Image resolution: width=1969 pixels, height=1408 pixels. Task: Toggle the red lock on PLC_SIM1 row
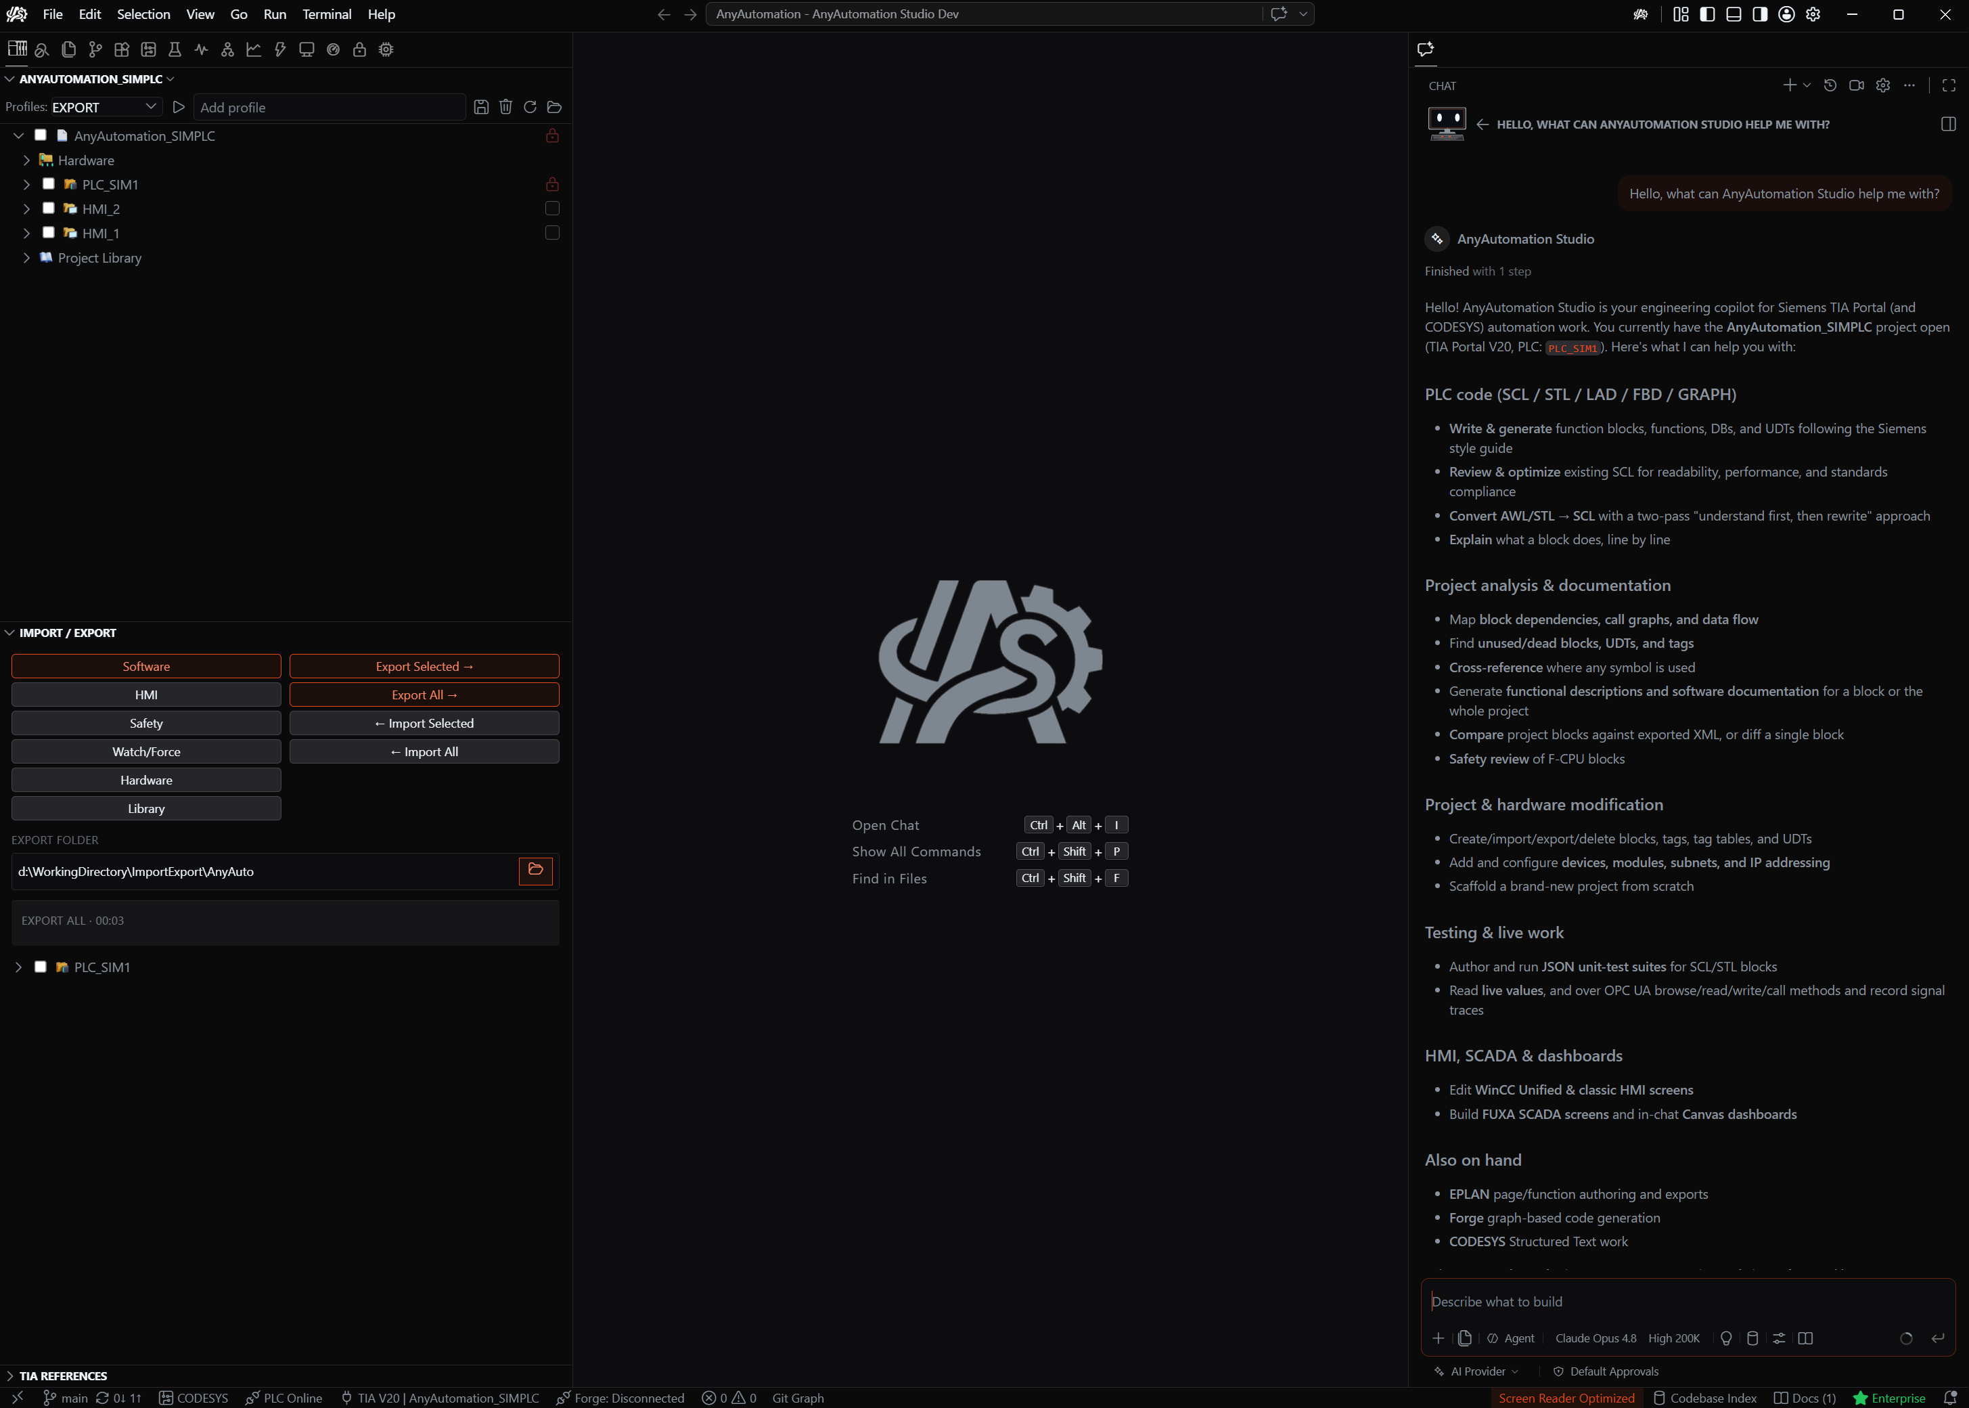coord(552,184)
